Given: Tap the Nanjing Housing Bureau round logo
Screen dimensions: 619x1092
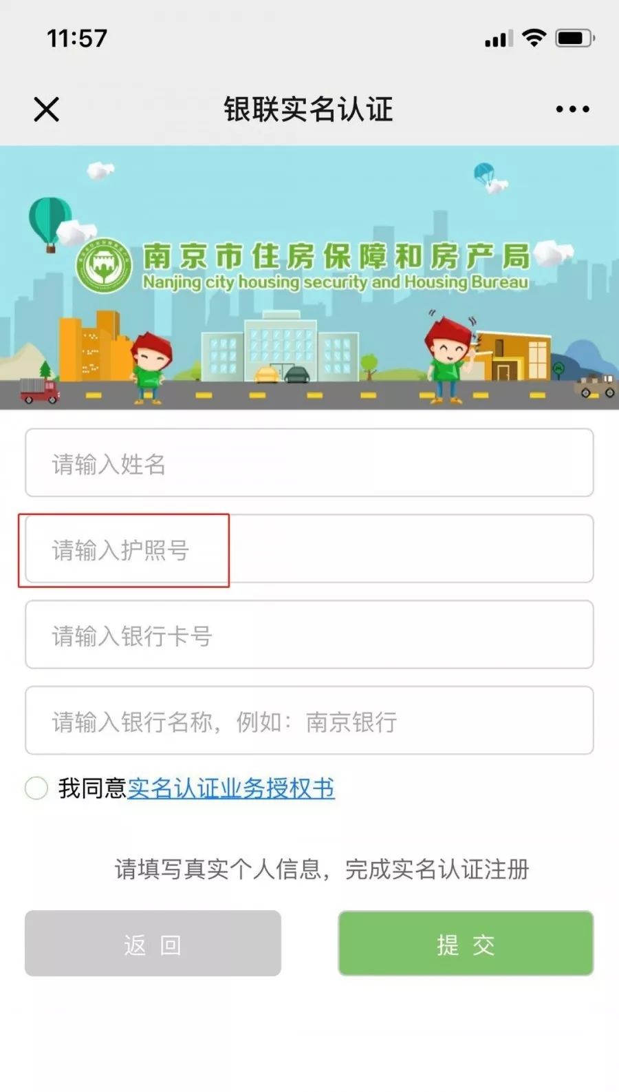Looking at the screenshot, I should (104, 266).
